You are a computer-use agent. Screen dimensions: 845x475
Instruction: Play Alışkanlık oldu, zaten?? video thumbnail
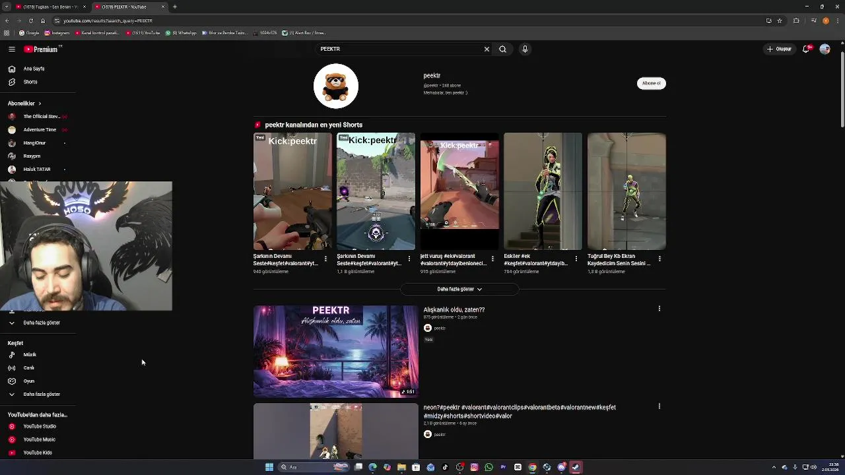[x=336, y=352]
